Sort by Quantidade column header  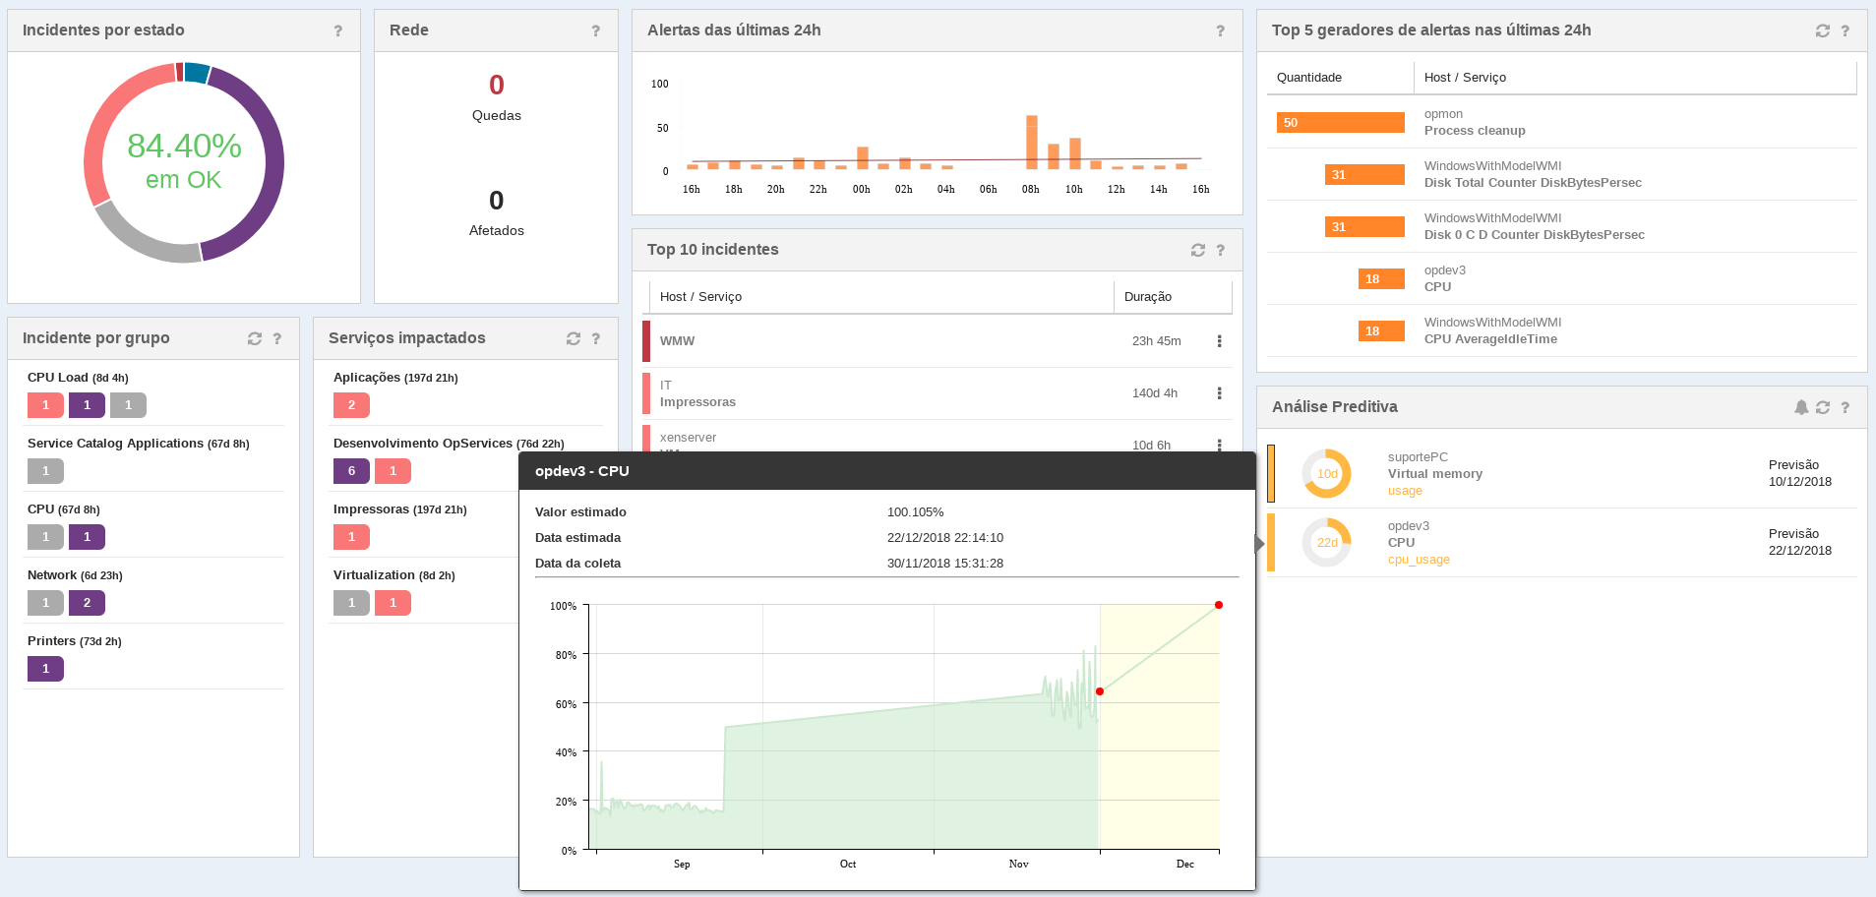tap(1309, 77)
